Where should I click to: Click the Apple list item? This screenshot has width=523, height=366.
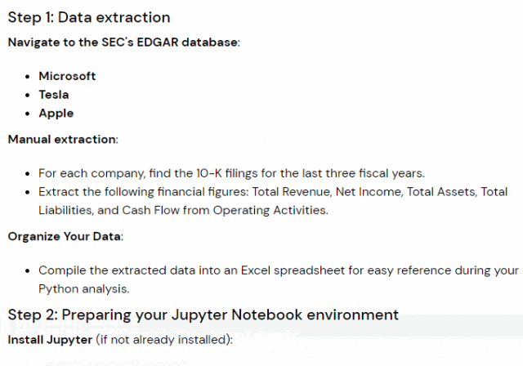(x=56, y=114)
